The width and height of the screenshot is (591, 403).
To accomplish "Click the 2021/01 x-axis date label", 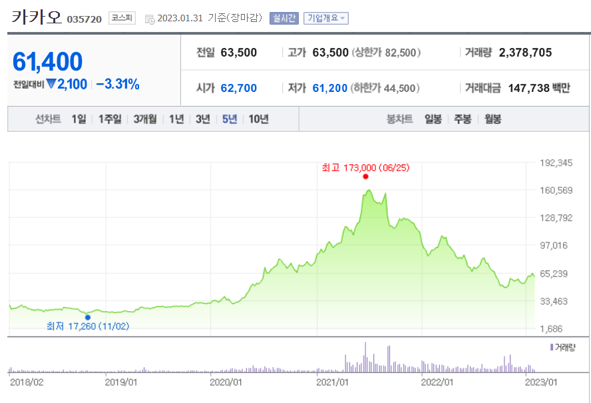I will (333, 382).
